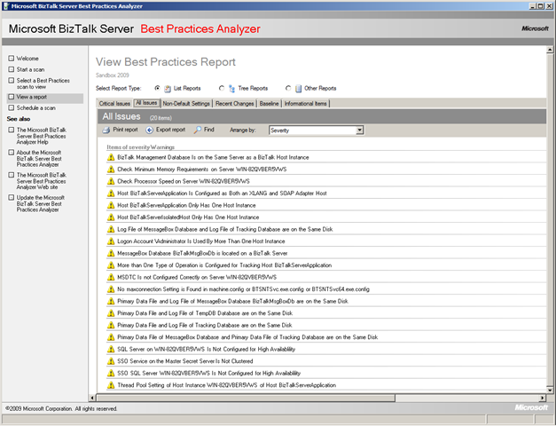Click warning icon for Check Processor Speed
Viewport: 556px width, 426px height.
(111, 181)
